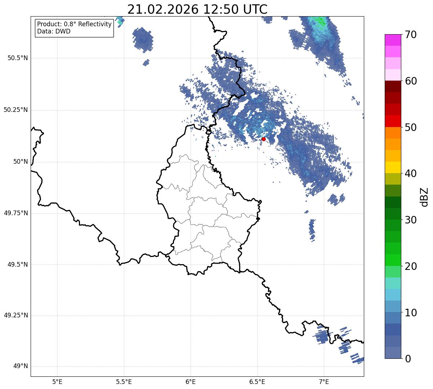Click the 7°E longitude label
433x389 pixels.
[324, 381]
